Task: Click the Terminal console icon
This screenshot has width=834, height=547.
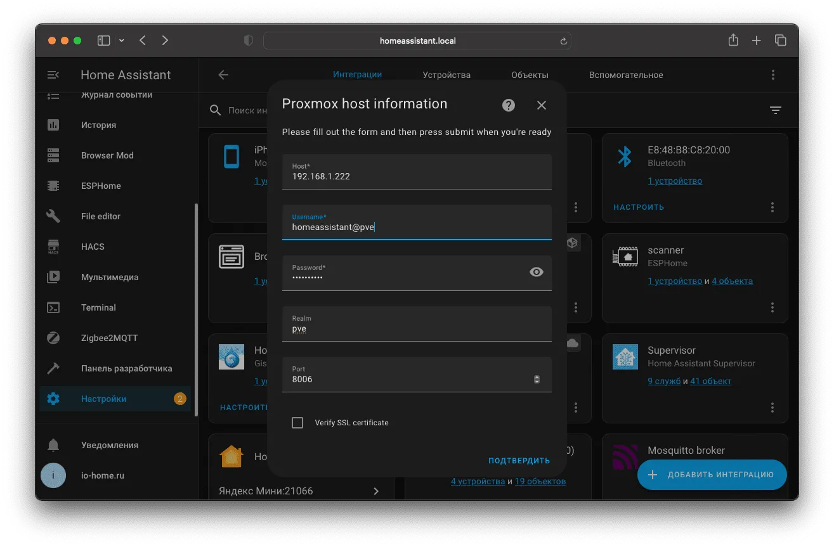Action: click(53, 307)
